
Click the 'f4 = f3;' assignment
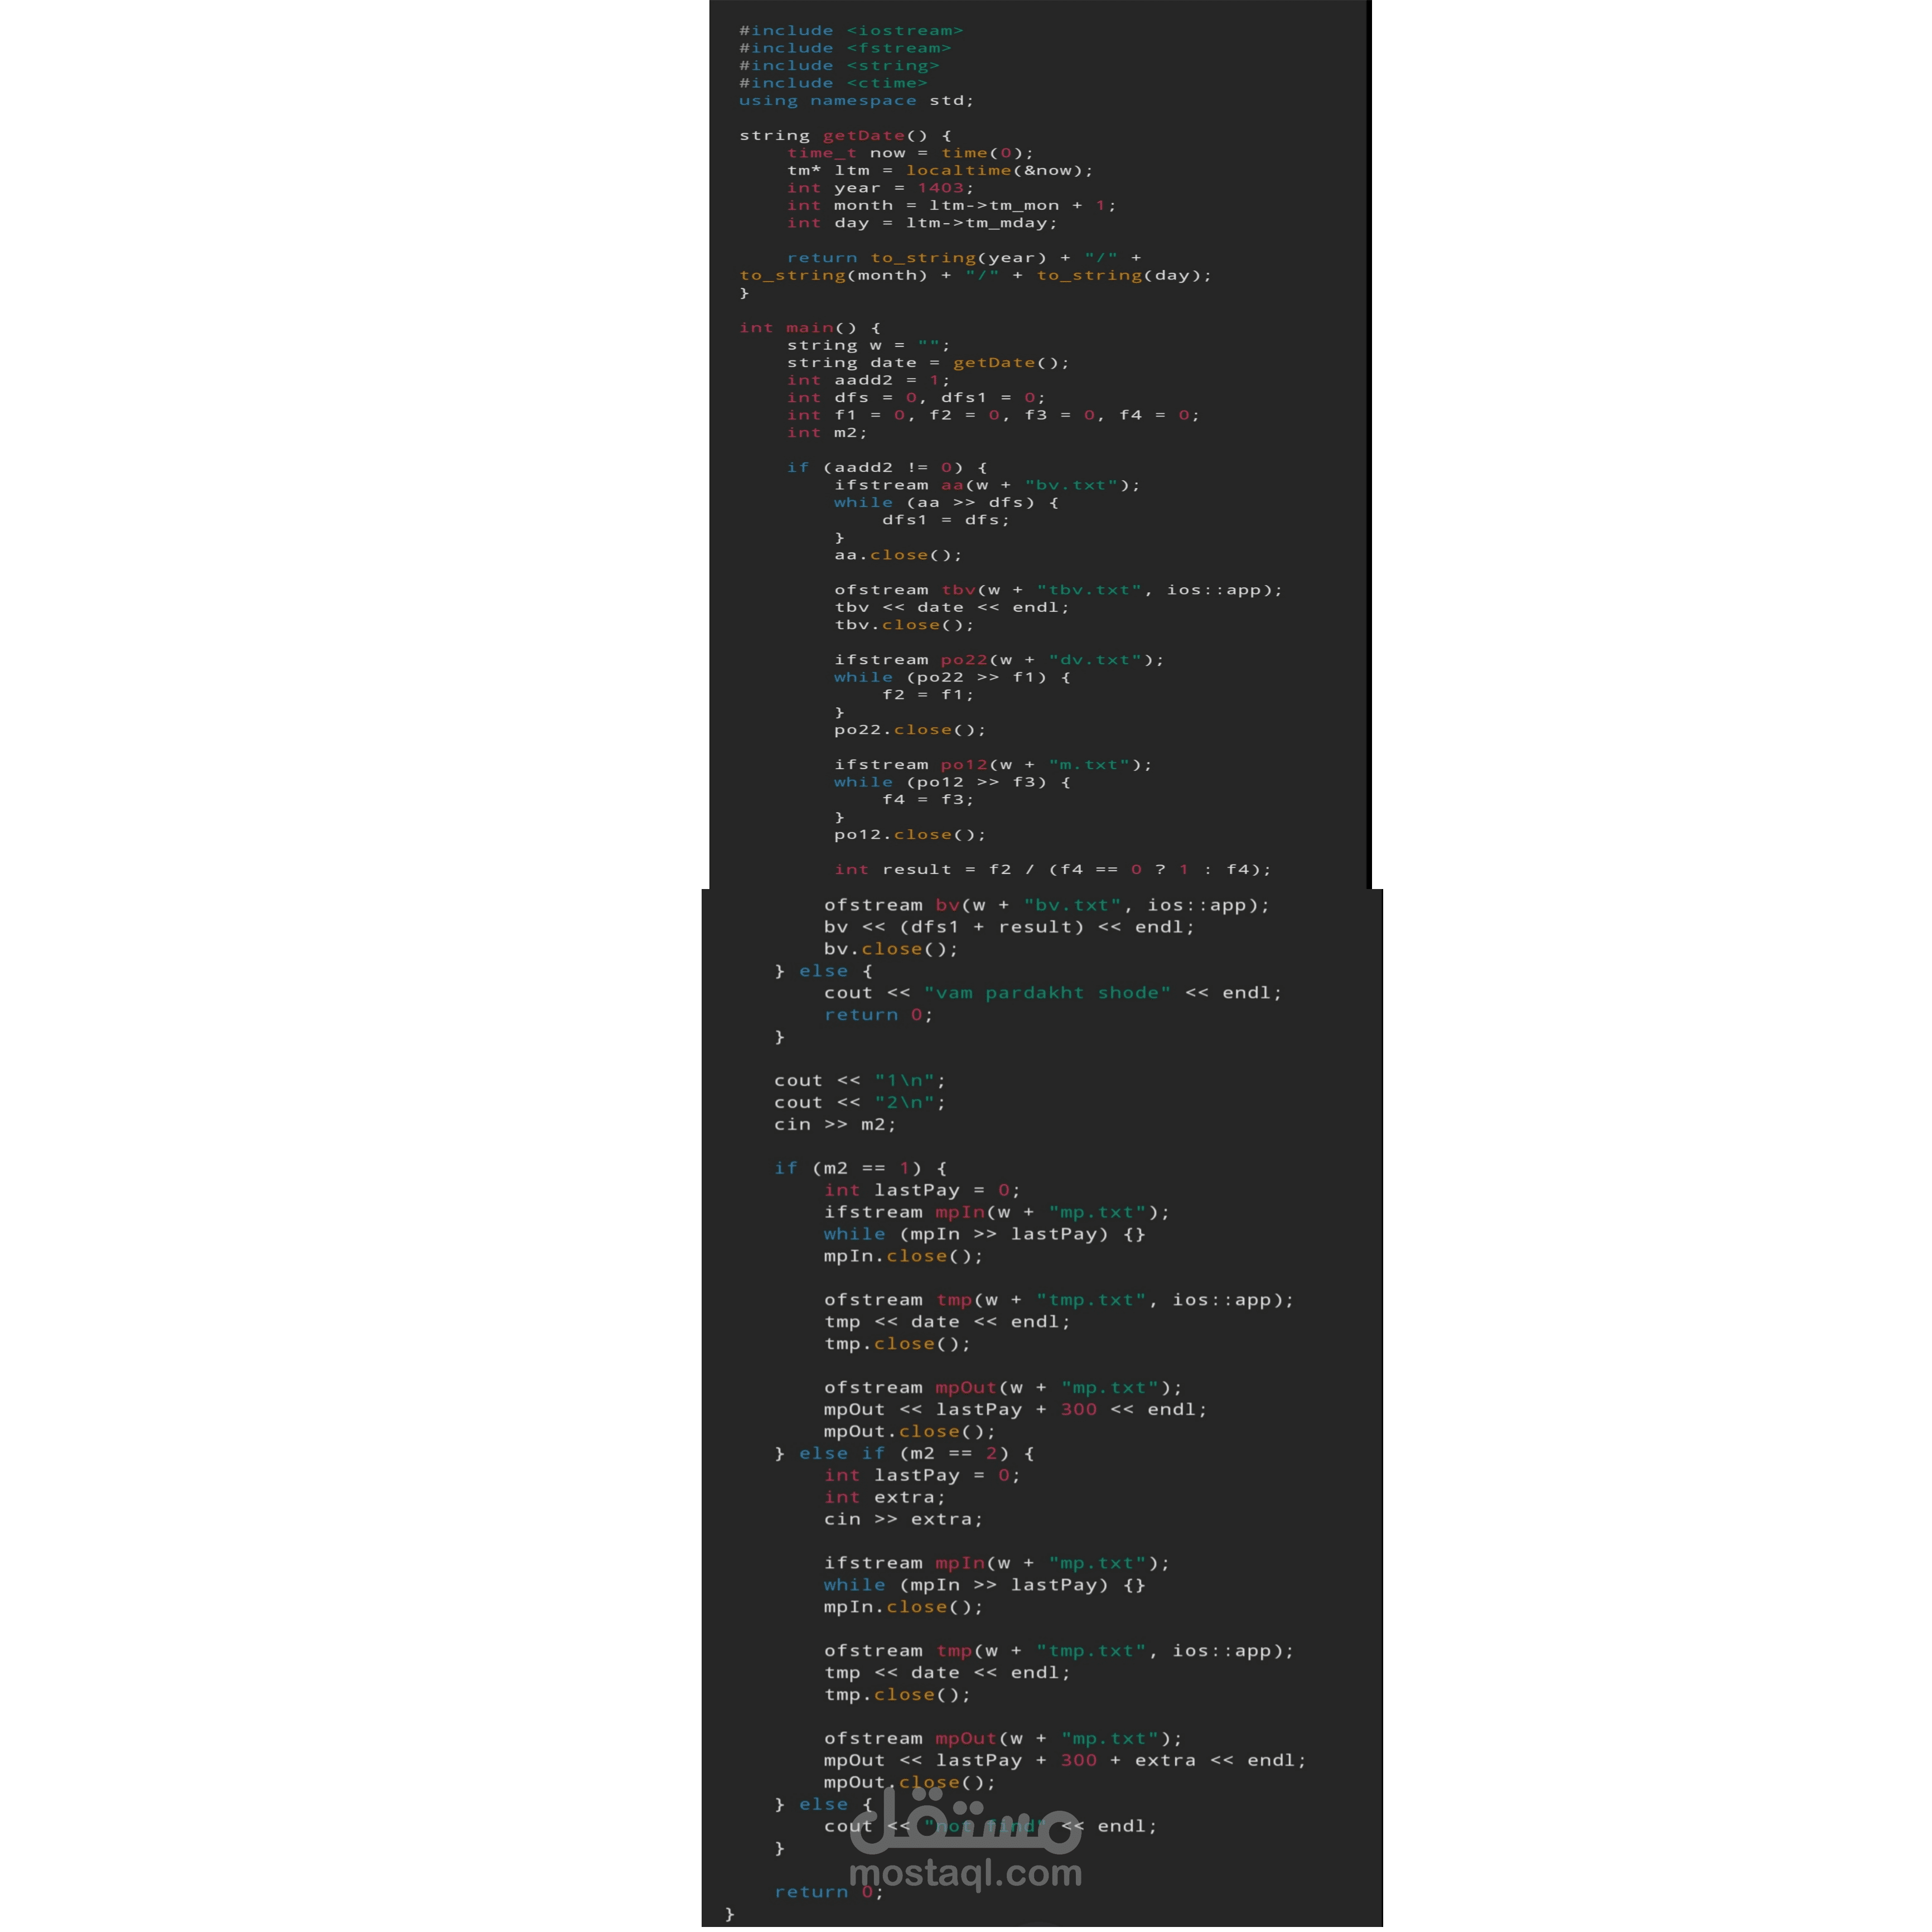click(928, 801)
